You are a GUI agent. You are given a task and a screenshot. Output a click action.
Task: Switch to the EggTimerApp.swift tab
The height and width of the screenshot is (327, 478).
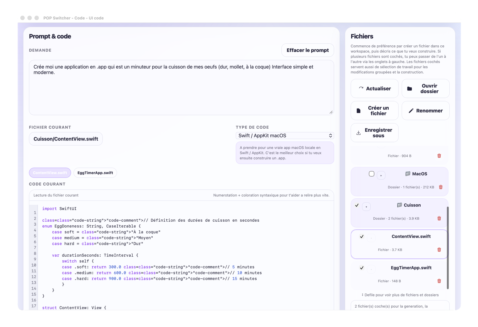pos(95,173)
